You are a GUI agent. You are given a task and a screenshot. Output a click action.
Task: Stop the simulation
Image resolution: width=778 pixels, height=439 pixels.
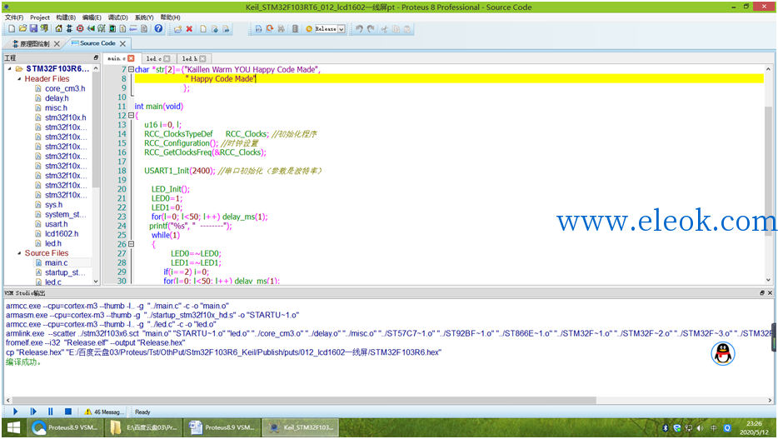68,412
